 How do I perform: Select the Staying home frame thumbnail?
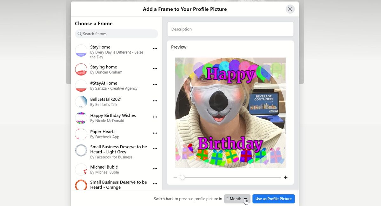[x=81, y=69]
